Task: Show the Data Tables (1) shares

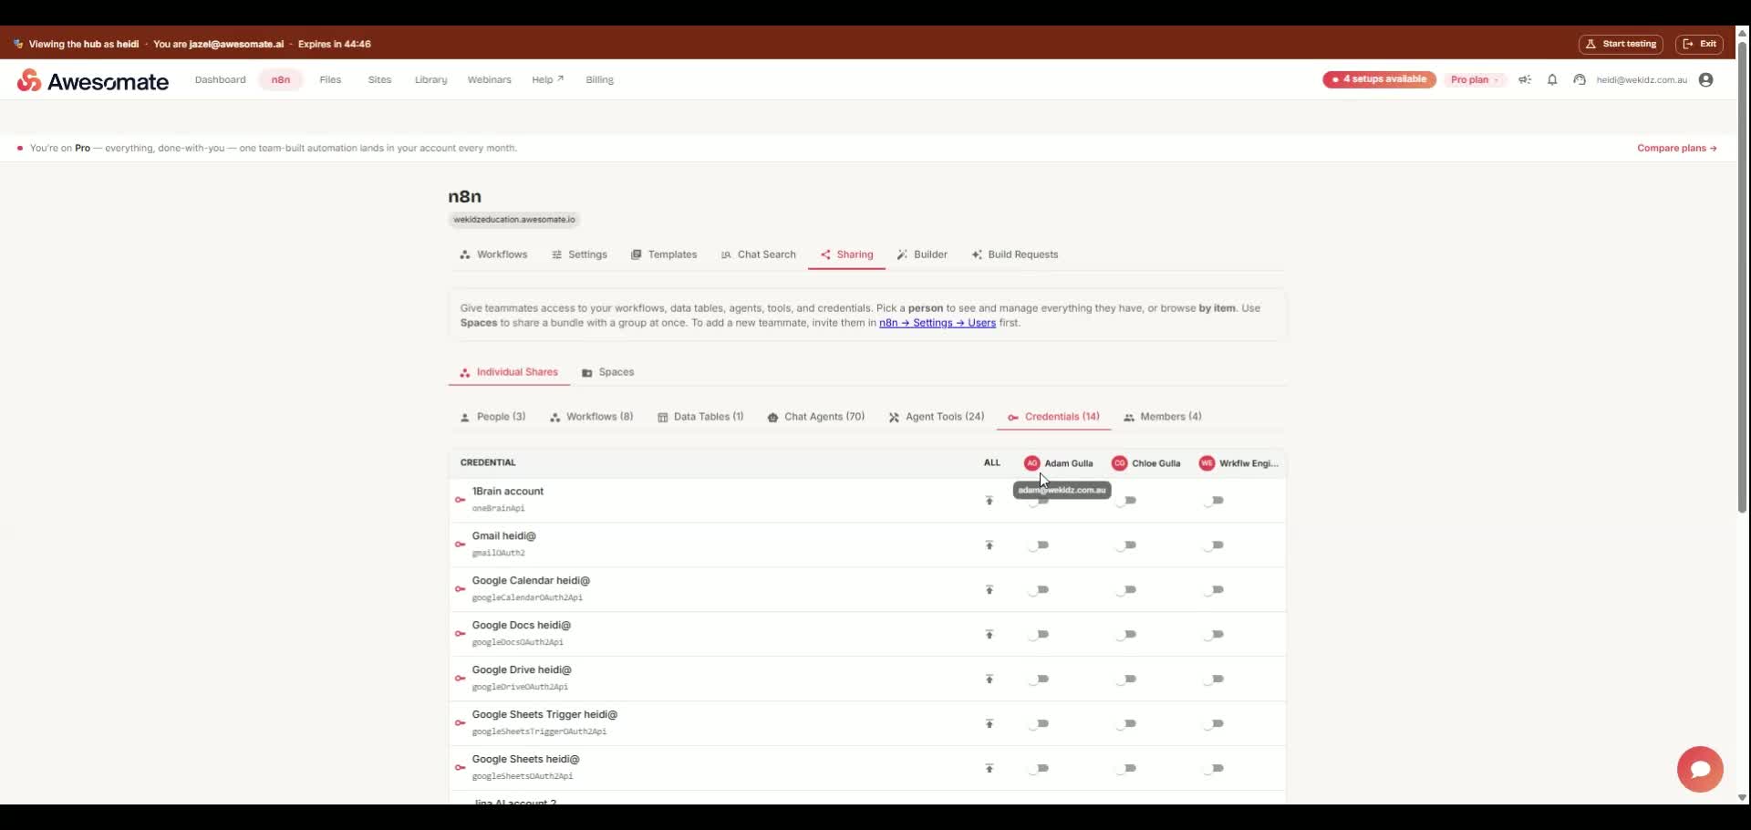Action: (x=700, y=417)
